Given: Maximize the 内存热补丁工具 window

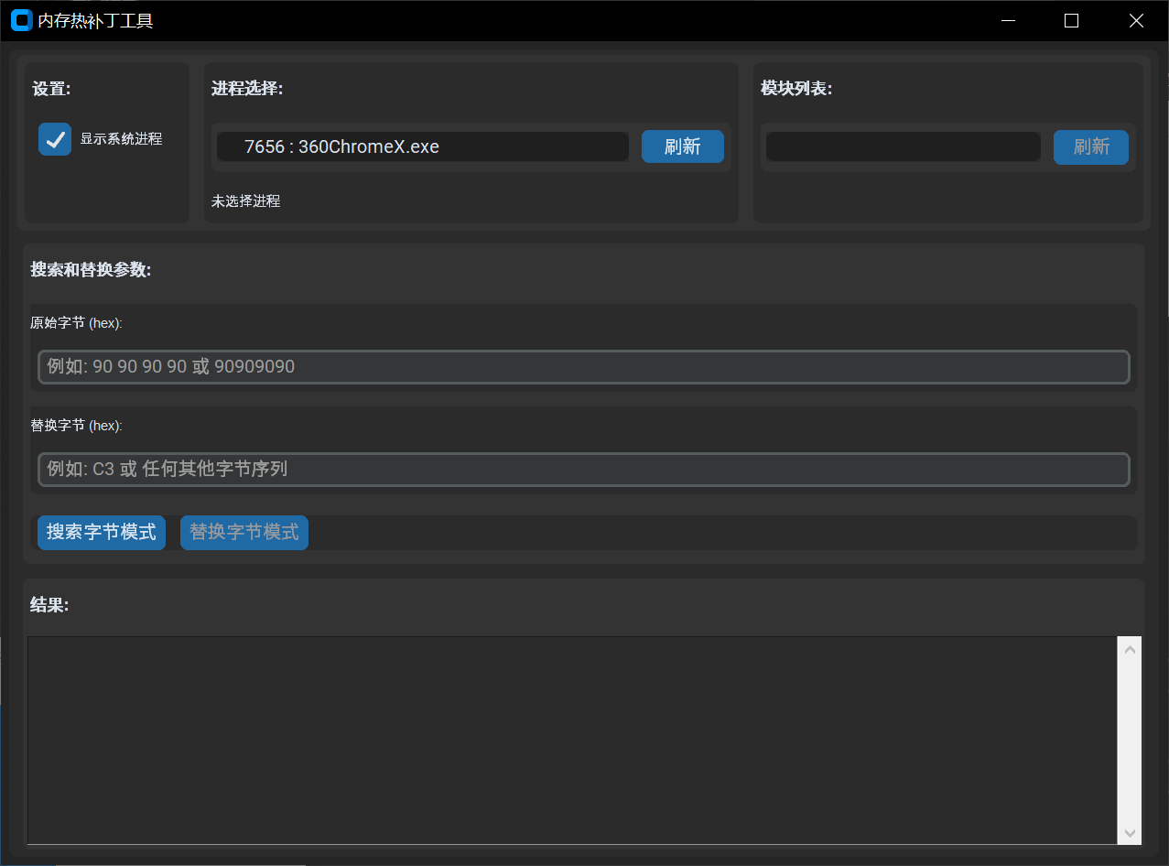Looking at the screenshot, I should coord(1071,20).
